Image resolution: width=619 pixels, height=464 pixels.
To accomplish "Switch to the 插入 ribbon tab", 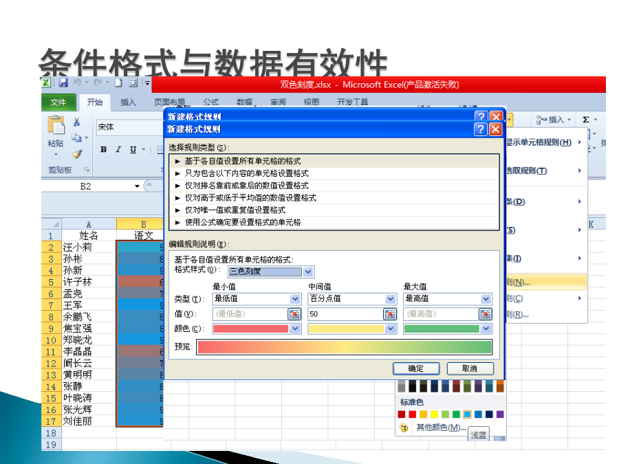I will click(x=128, y=102).
